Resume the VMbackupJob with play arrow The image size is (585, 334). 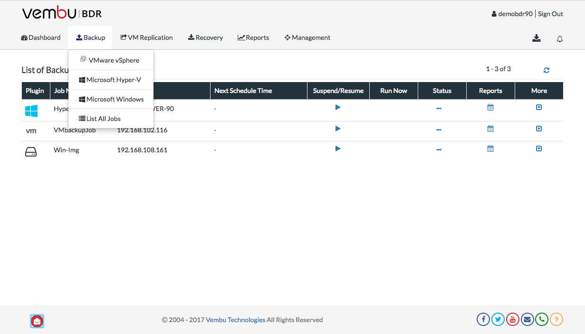(338, 129)
